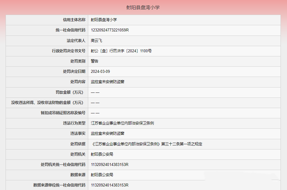Screen dimensions: 287x190
Task: Click the label 数据来源
Action: pos(78,175)
